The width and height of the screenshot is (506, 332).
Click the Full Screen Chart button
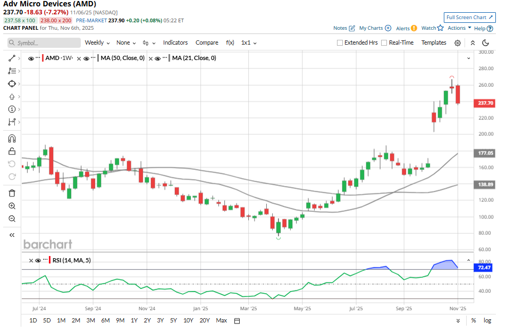tap(469, 18)
